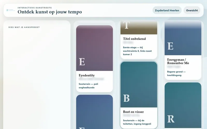207x129 pixels.
Task: Click the 'Kies wat je aanspreekt' label
Action: [x=24, y=27]
